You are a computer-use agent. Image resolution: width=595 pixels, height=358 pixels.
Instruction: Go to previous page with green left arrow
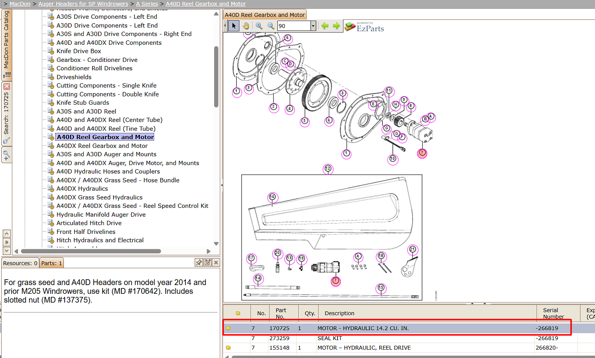[x=325, y=26]
